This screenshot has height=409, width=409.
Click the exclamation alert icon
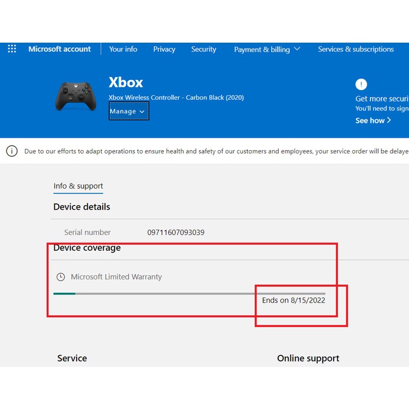361,84
